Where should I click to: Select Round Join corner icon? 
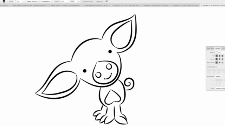coord(219,59)
